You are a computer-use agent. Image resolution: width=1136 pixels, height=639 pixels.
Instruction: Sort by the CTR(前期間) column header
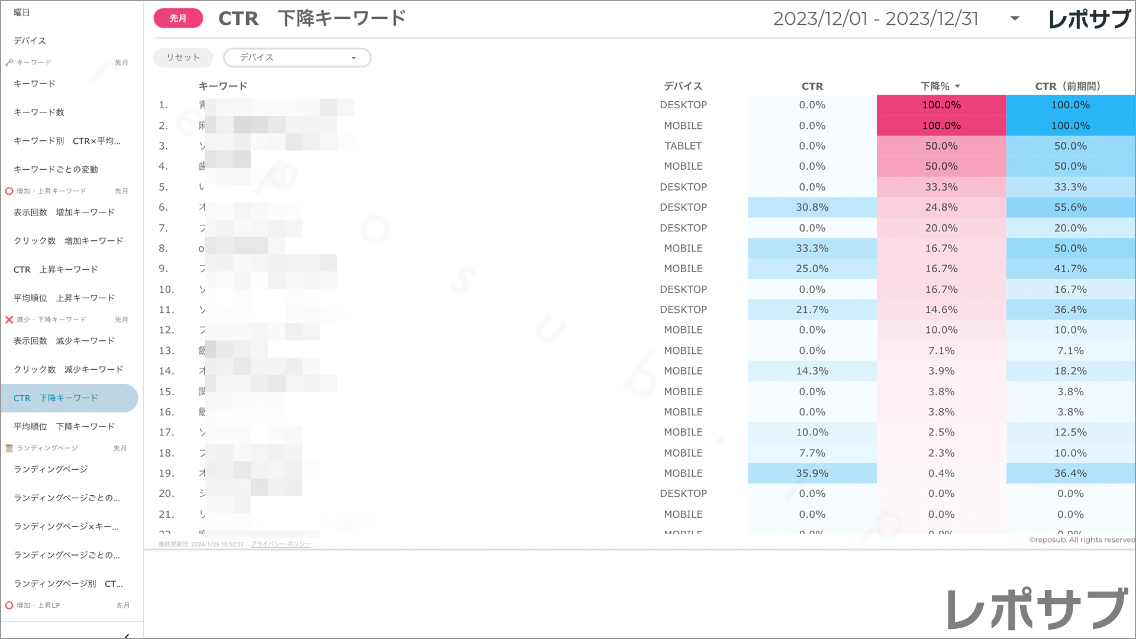click(1067, 86)
